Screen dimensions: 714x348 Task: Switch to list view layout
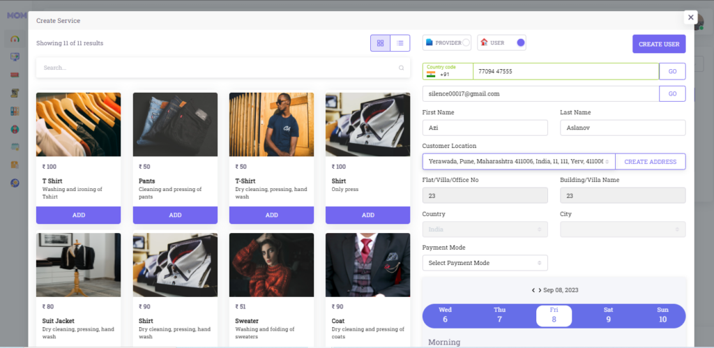(x=400, y=43)
